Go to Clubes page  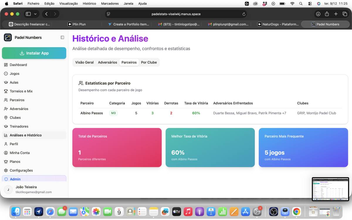[x=34, y=118]
